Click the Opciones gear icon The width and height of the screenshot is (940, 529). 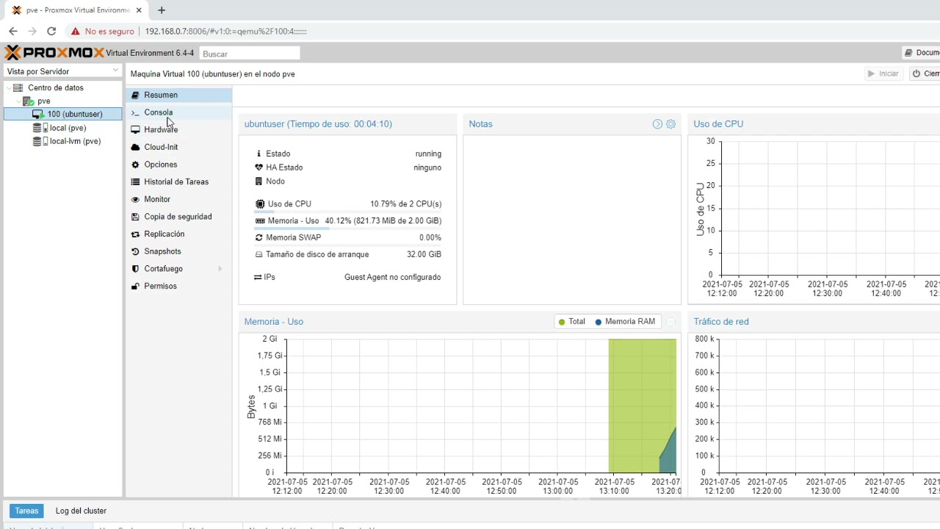(135, 165)
